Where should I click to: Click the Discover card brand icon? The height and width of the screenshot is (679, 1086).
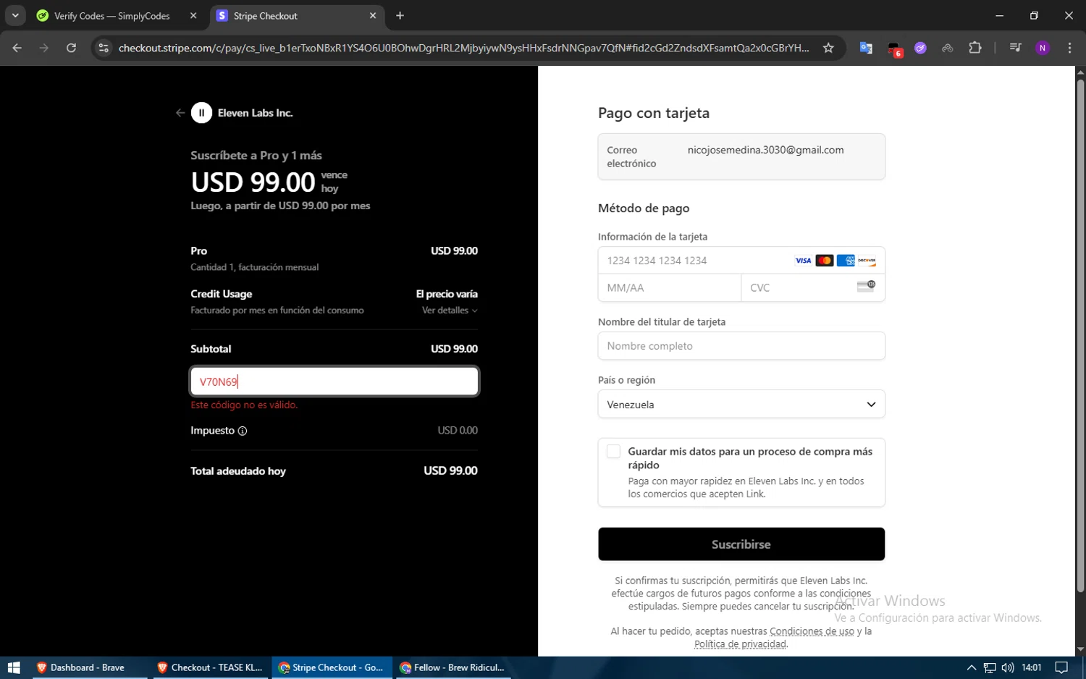tap(867, 261)
